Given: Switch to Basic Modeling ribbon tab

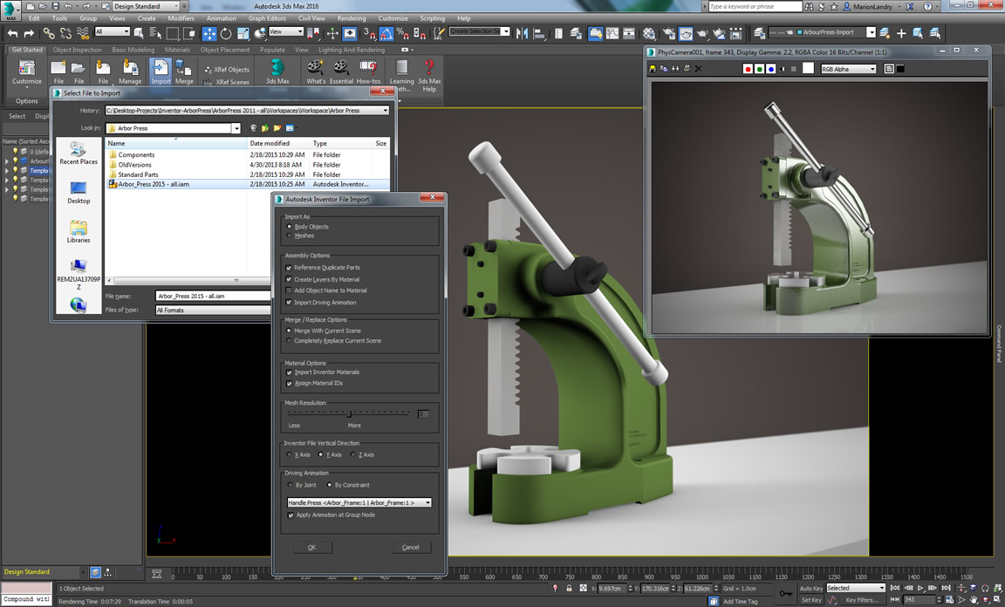Looking at the screenshot, I should point(133,50).
